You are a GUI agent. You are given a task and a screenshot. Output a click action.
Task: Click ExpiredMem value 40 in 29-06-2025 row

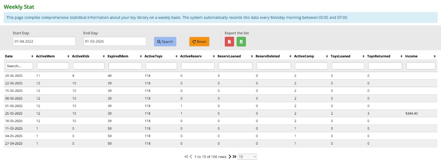(109, 76)
